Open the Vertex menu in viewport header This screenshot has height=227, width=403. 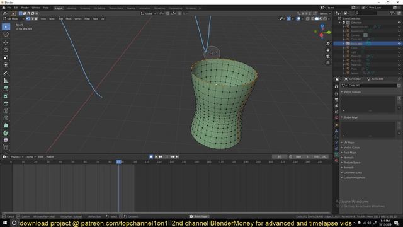pos(78,19)
